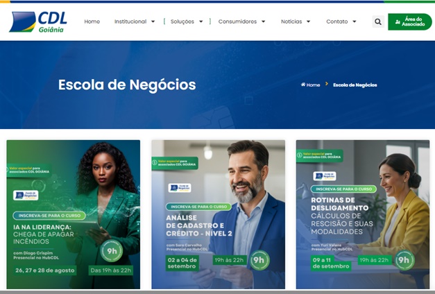
Task: Click the 9h badge on Rotinas de Desligamento card
Action: (404, 260)
